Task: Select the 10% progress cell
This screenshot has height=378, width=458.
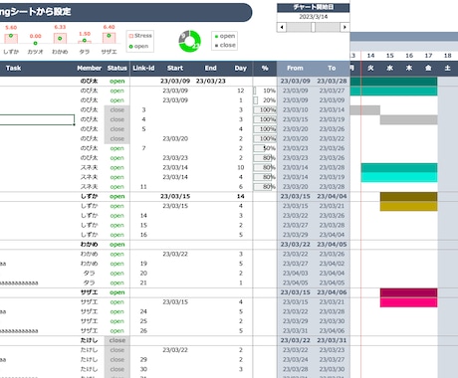Action: [x=265, y=91]
